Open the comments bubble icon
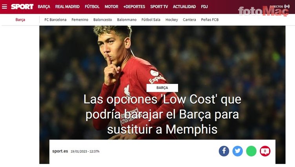The height and width of the screenshot is (167, 295). (x=265, y=151)
